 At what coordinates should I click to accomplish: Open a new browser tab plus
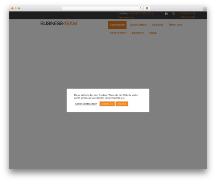click(205, 9)
